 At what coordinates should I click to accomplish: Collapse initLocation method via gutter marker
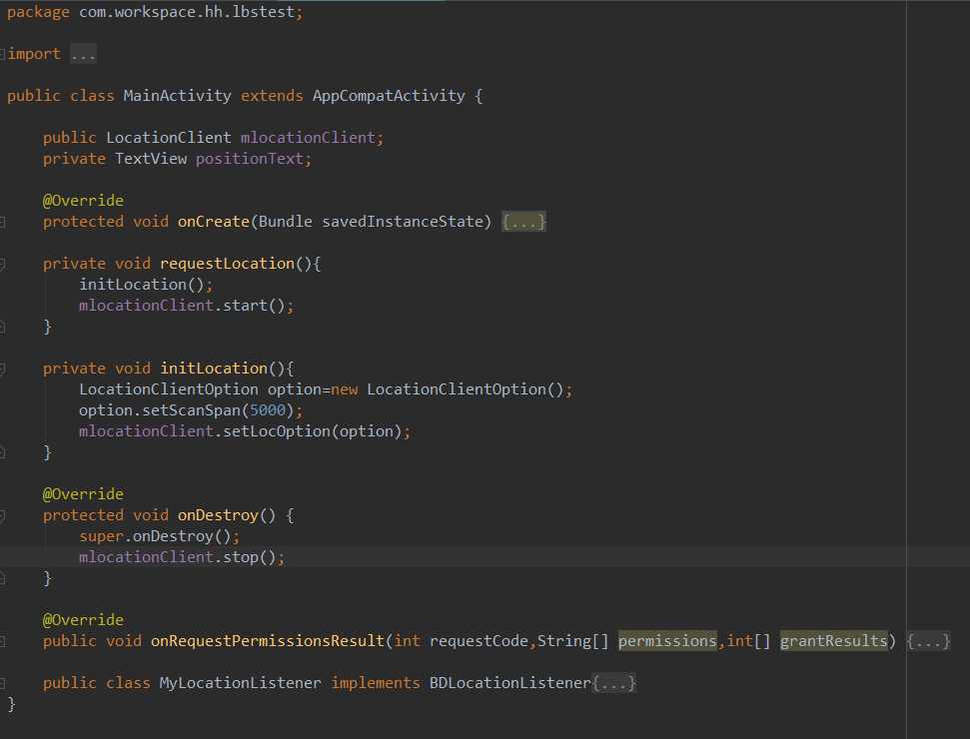click(x=2, y=369)
